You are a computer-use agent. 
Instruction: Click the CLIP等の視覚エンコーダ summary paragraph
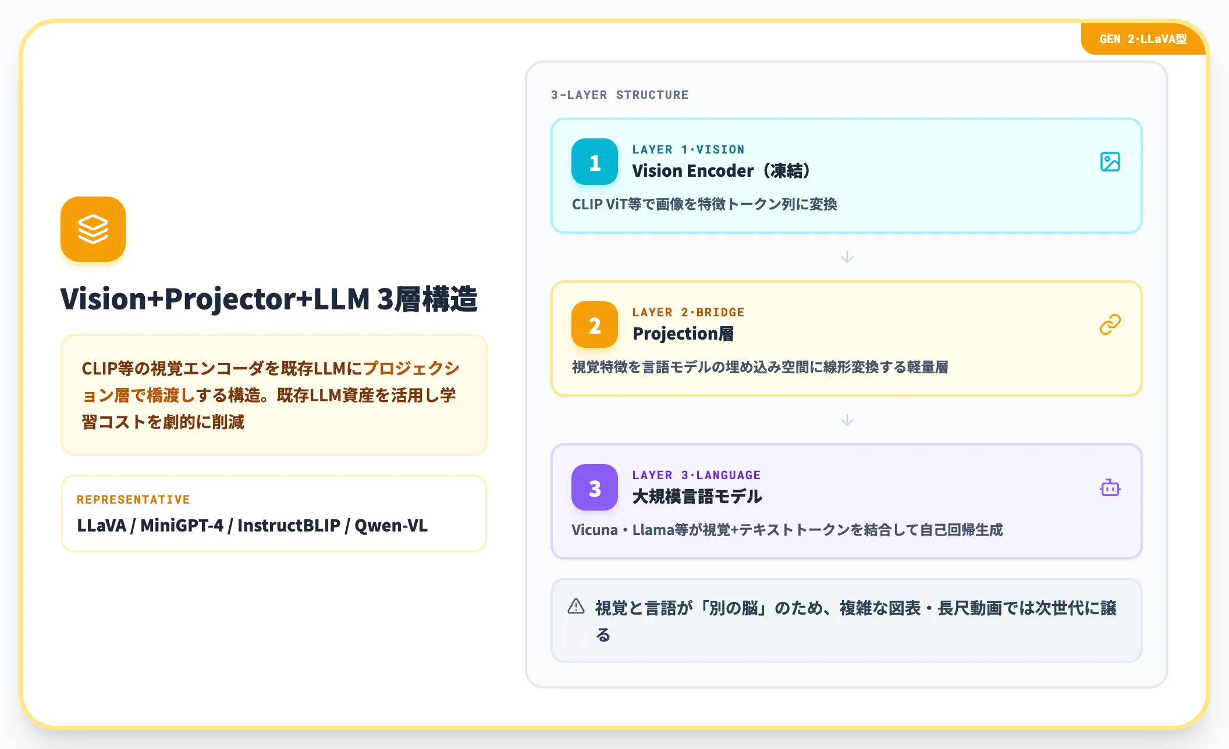coord(271,395)
